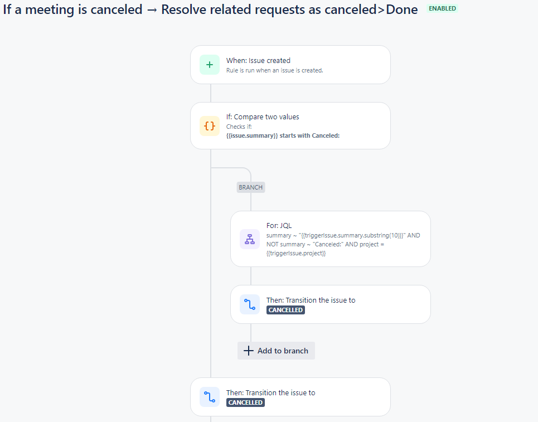The image size is (538, 422).
Task: Select the BRANCH label
Action: click(x=250, y=187)
